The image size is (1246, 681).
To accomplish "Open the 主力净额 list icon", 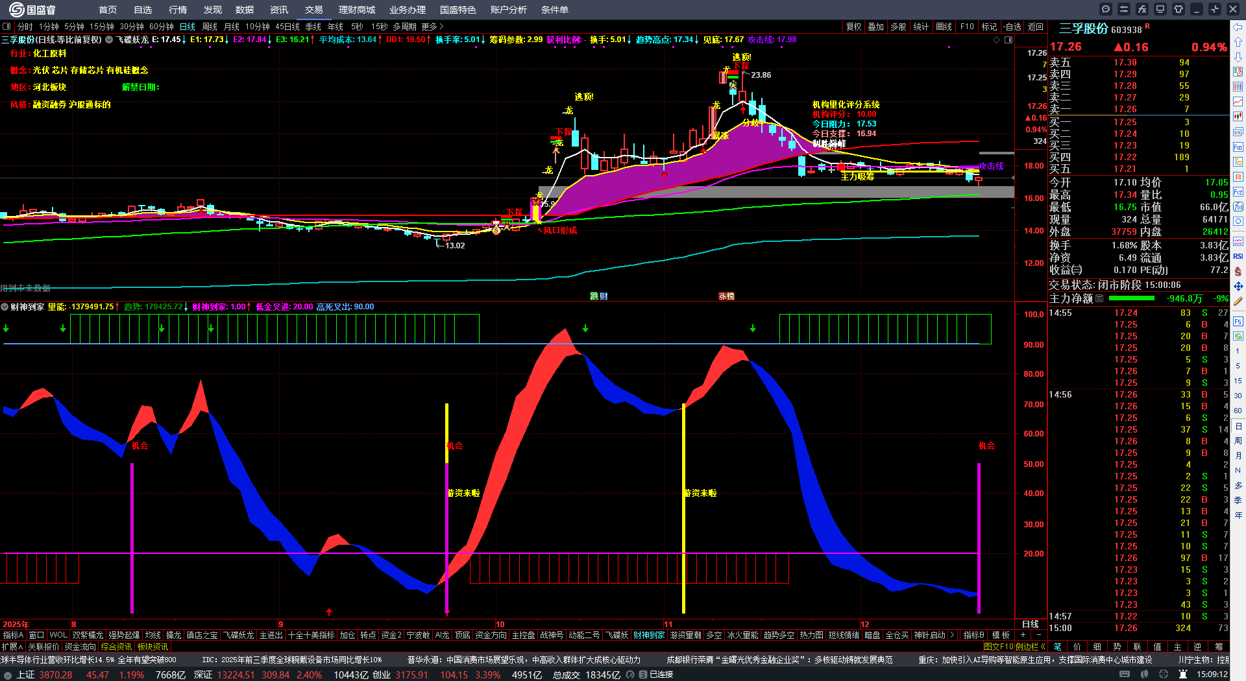I will tap(1099, 298).
